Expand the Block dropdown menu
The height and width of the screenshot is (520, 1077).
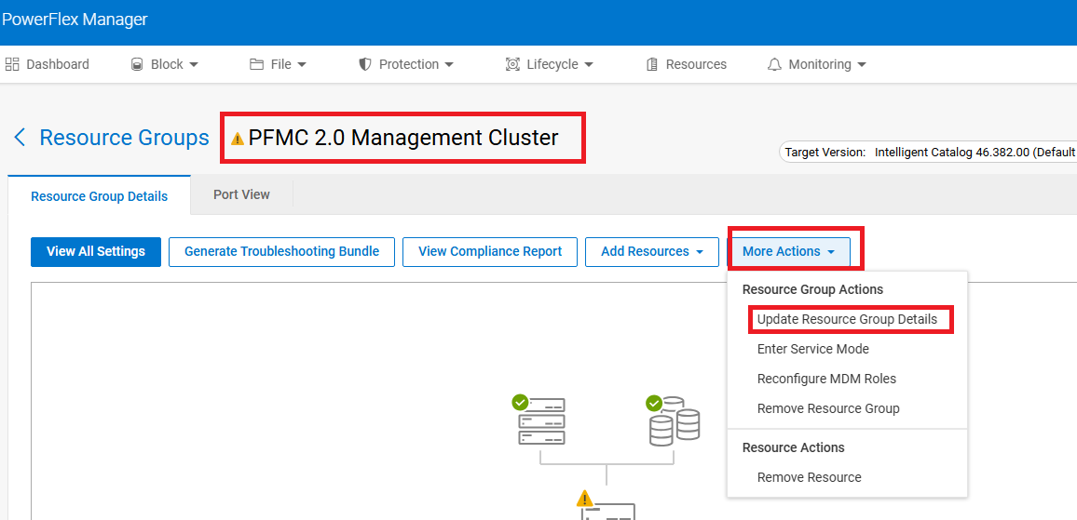165,64
